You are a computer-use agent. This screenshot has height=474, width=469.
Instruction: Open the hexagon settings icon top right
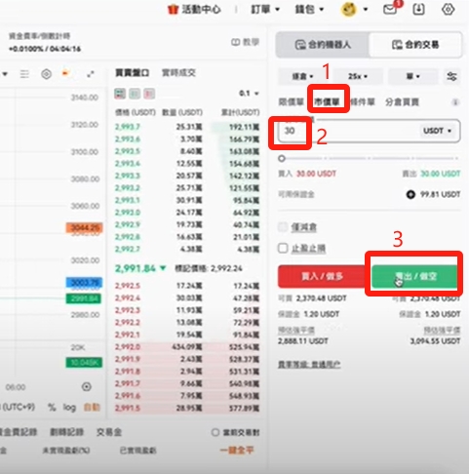(x=449, y=9)
